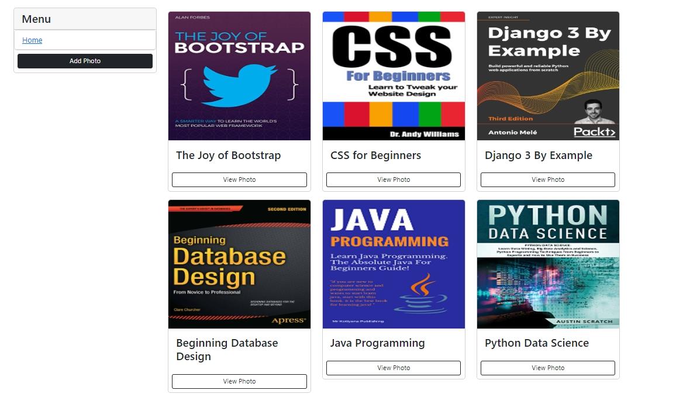Screen dimensions: 683x404
Task: Click the title text The Joy of Bootstrap
Action: pyautogui.click(x=228, y=156)
